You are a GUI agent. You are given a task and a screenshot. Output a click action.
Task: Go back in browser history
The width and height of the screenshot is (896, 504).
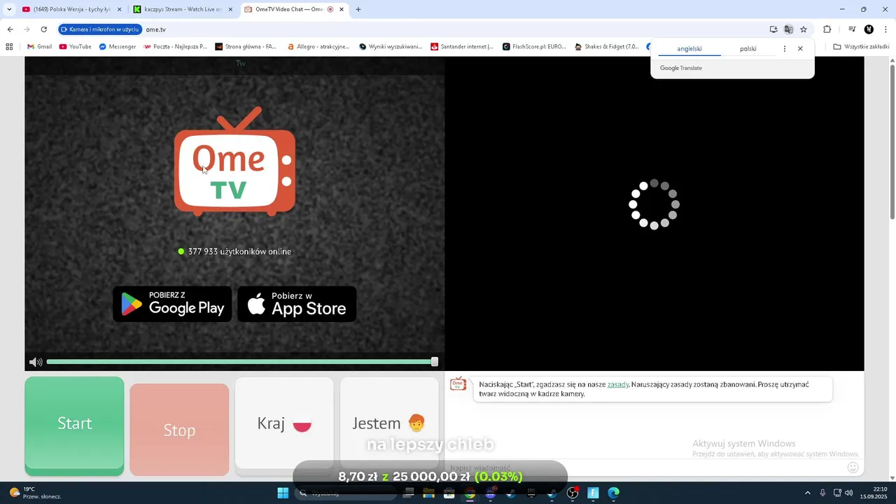(10, 29)
